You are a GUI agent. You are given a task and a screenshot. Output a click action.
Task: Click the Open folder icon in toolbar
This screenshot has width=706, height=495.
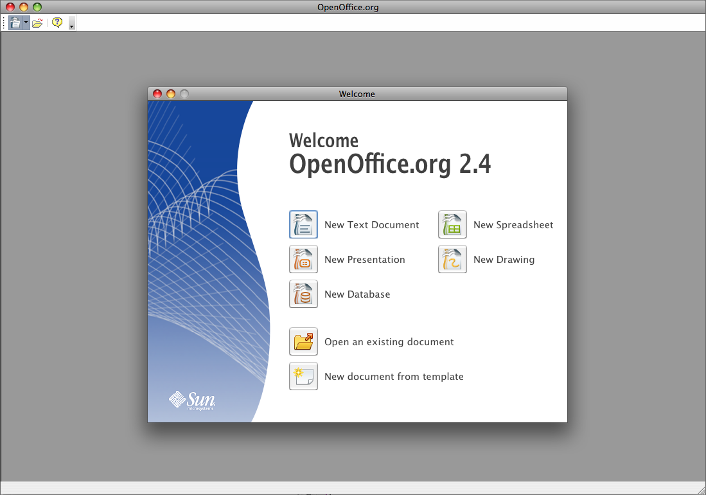pyautogui.click(x=37, y=23)
